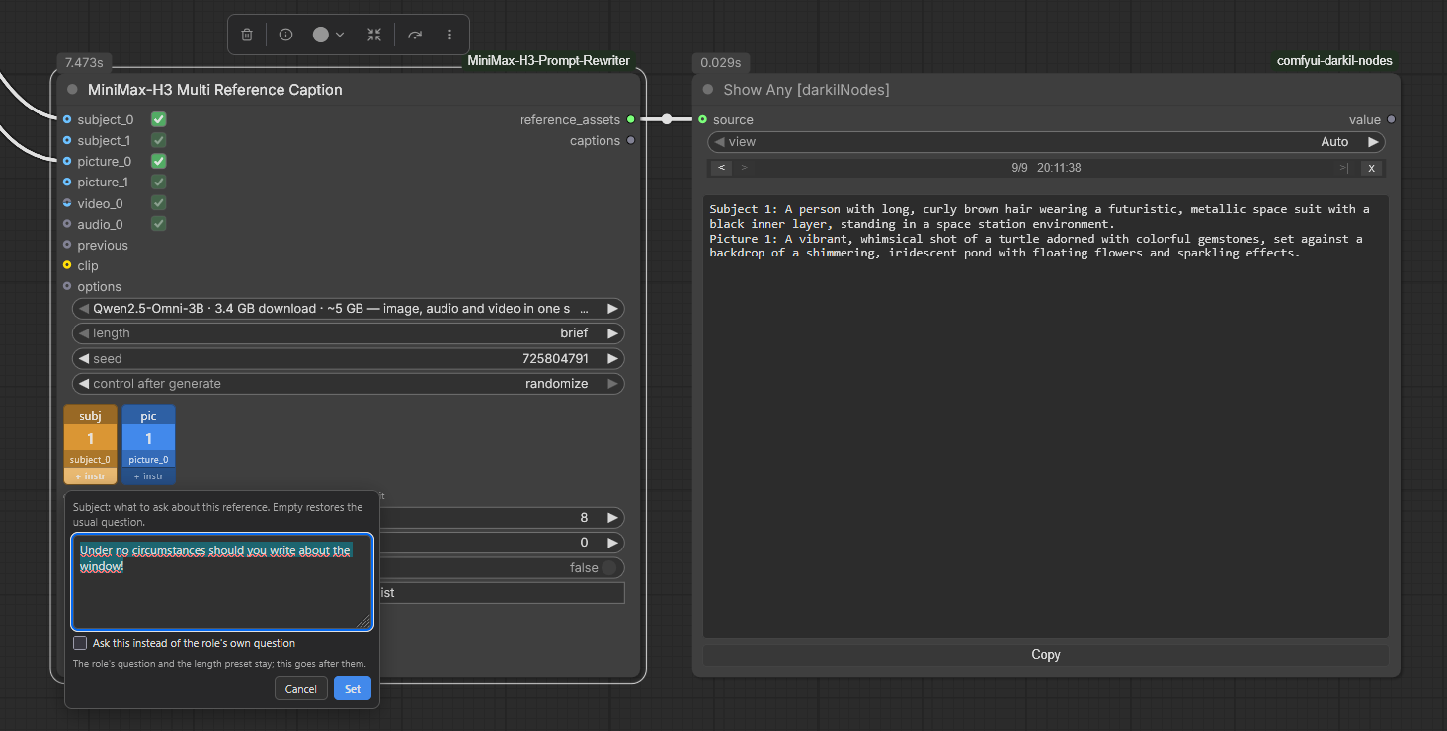Screen dimensions: 1447x731
Task: Click the right arrow on the view widget
Action: (x=1373, y=142)
